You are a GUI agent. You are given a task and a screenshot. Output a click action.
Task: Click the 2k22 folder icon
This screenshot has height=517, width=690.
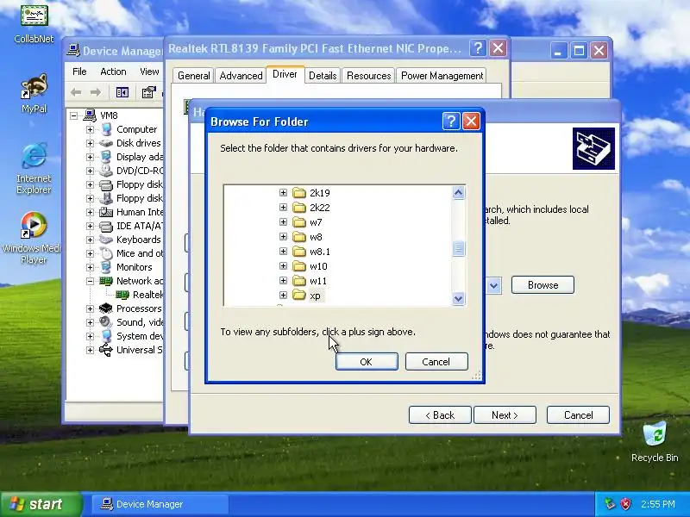299,207
